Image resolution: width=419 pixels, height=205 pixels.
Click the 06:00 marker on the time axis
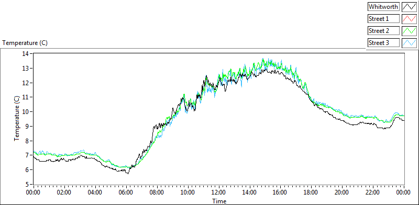point(126,192)
